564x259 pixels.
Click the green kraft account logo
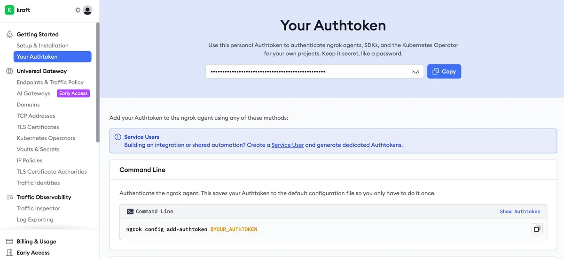(9, 10)
